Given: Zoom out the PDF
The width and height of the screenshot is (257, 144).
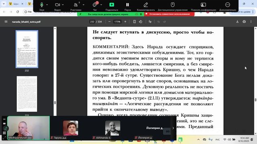Looking at the screenshot, I should click(x=109, y=22).
